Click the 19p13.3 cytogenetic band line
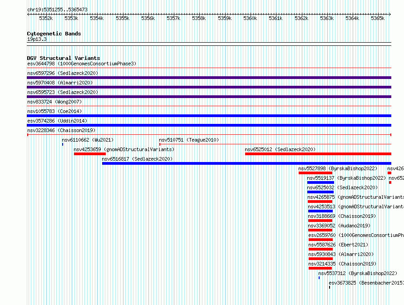The height and width of the screenshot is (305, 404). pos(209,43)
